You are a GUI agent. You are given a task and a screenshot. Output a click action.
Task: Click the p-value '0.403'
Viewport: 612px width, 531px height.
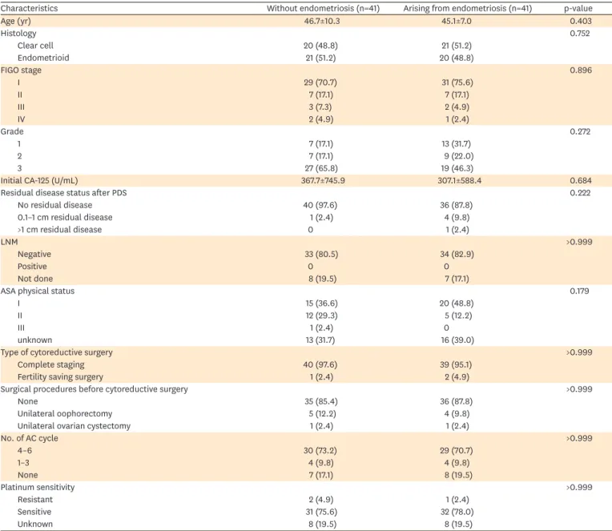click(x=581, y=21)
